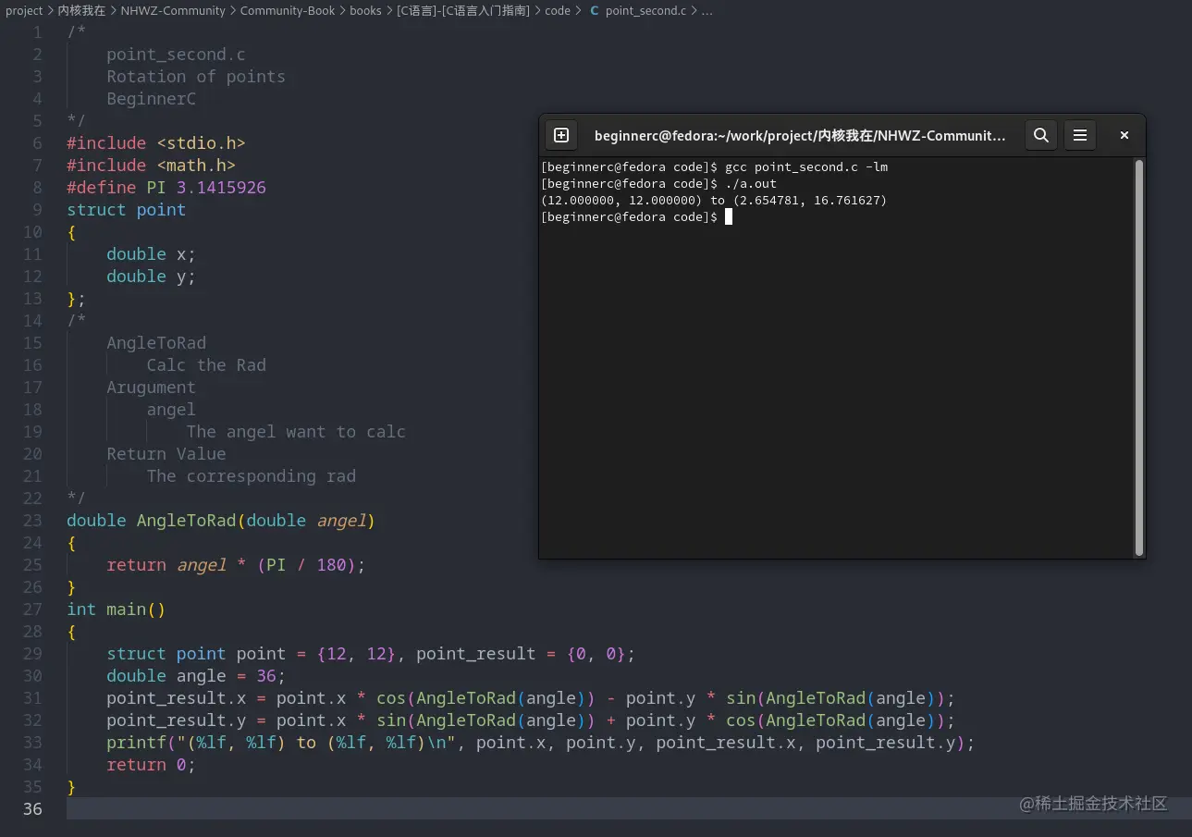Select the 'books' breadcrumb
1192x837 pixels.
366,10
